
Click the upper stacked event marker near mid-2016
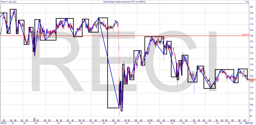click(34, 118)
